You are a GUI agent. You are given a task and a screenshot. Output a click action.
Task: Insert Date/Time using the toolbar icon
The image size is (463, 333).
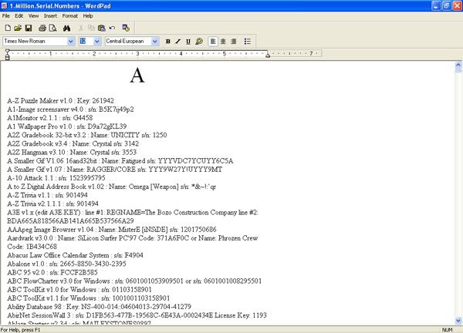click(126, 28)
